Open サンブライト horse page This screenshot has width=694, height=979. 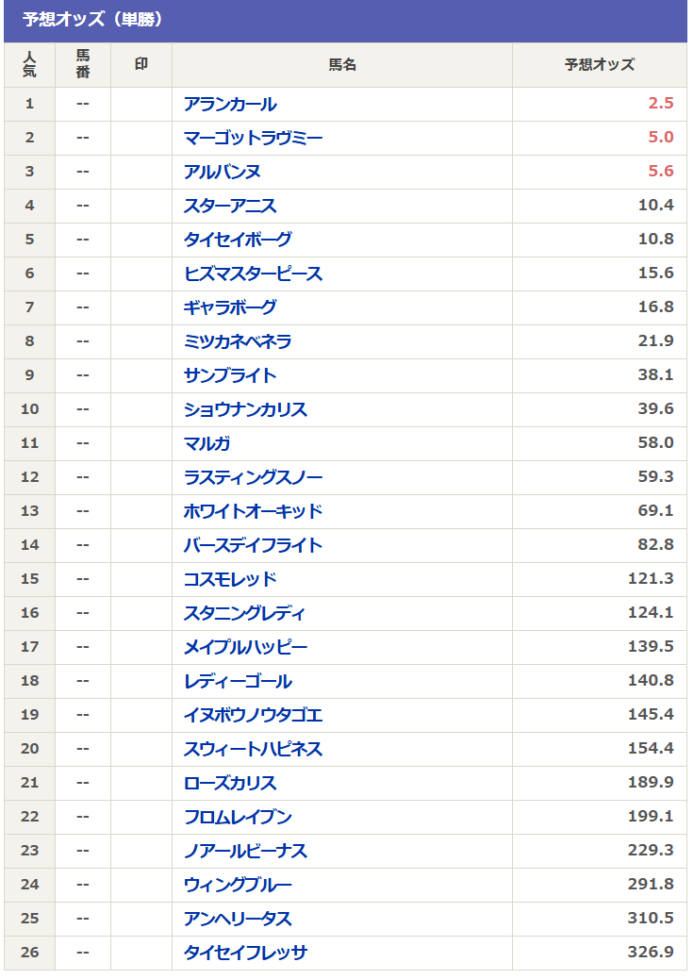[x=230, y=375]
